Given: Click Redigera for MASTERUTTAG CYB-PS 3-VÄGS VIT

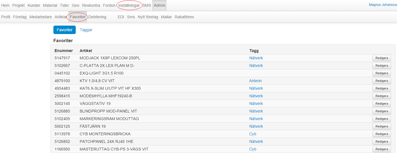Looking at the screenshot, I should [x=381, y=149].
